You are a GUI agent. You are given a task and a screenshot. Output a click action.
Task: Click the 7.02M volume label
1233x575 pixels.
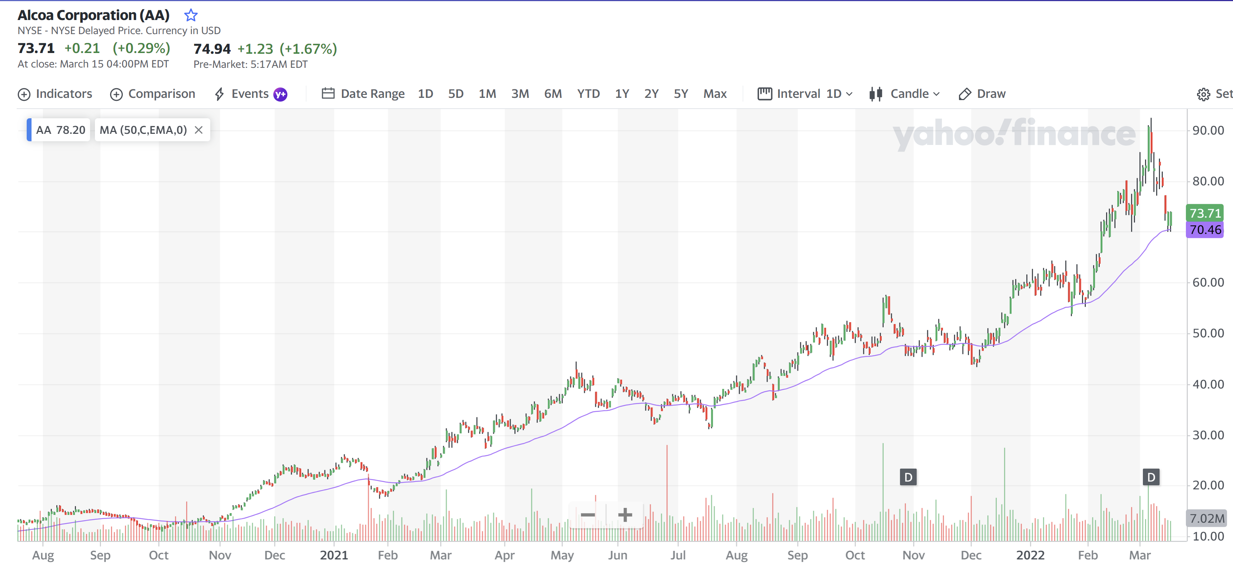pos(1206,518)
